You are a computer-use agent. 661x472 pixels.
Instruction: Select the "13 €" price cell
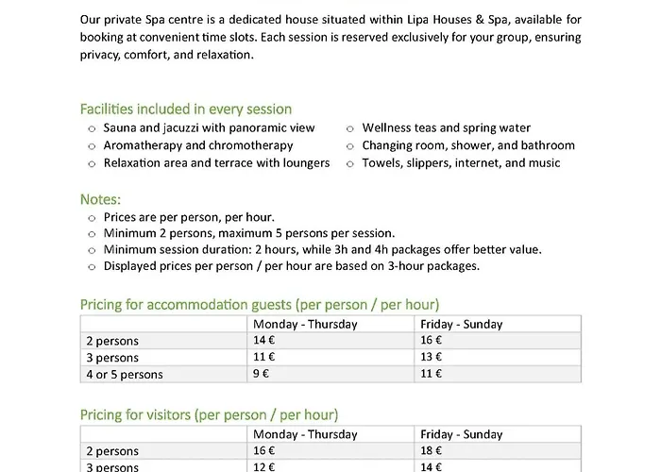(x=432, y=358)
